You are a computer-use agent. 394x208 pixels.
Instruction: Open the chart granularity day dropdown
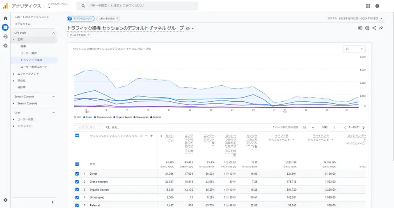tap(354, 49)
